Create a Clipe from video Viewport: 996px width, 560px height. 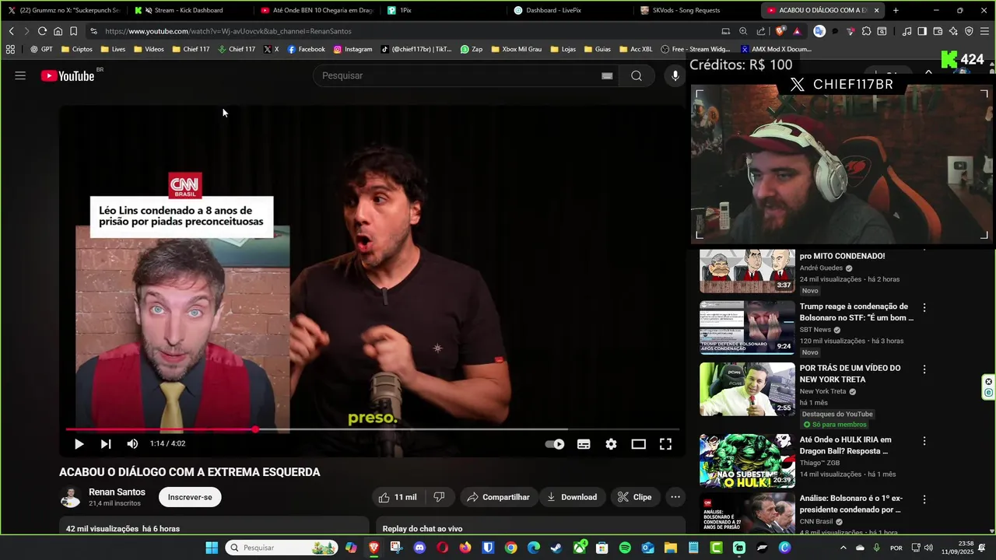pyautogui.click(x=634, y=497)
